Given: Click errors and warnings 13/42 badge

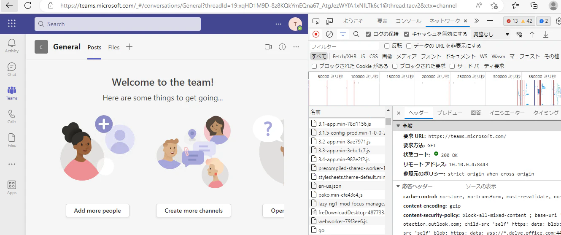Looking at the screenshot, I should click(x=519, y=21).
